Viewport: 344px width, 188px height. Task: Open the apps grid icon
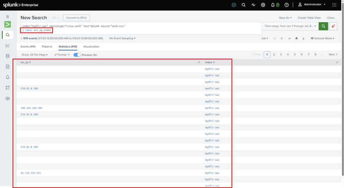[334, 5]
